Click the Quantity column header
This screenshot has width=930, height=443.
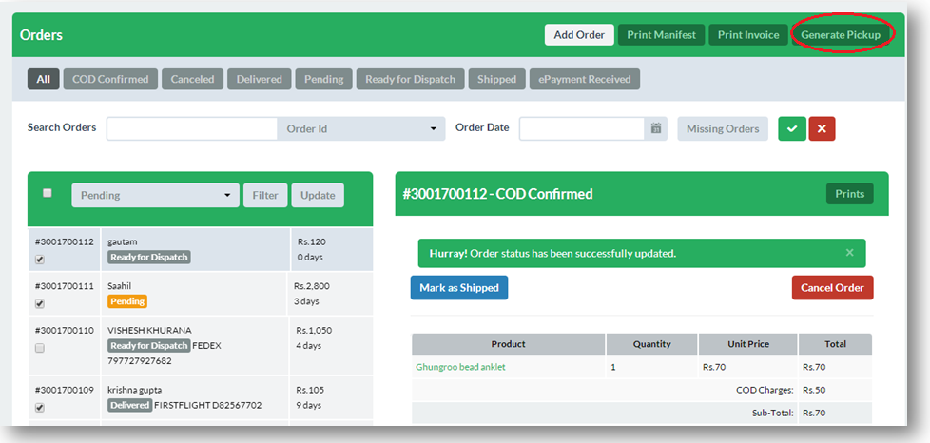pos(651,344)
